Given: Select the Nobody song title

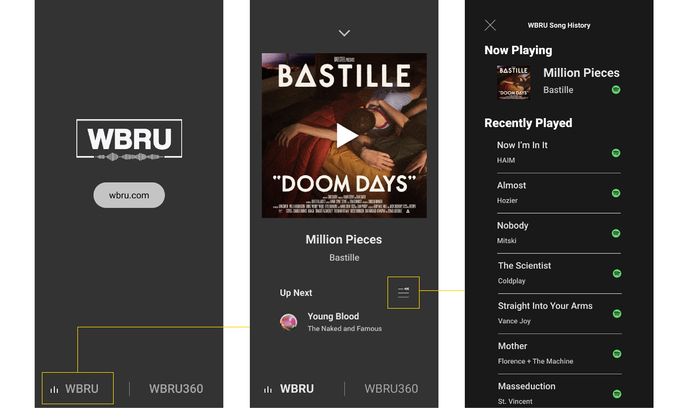Looking at the screenshot, I should [x=512, y=225].
